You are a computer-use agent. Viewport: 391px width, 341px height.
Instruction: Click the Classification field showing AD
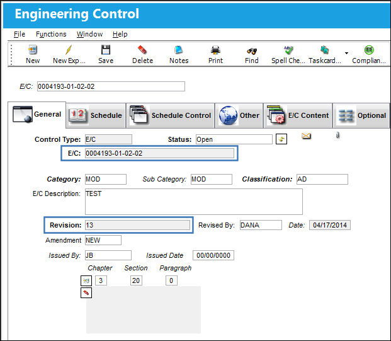(x=322, y=179)
